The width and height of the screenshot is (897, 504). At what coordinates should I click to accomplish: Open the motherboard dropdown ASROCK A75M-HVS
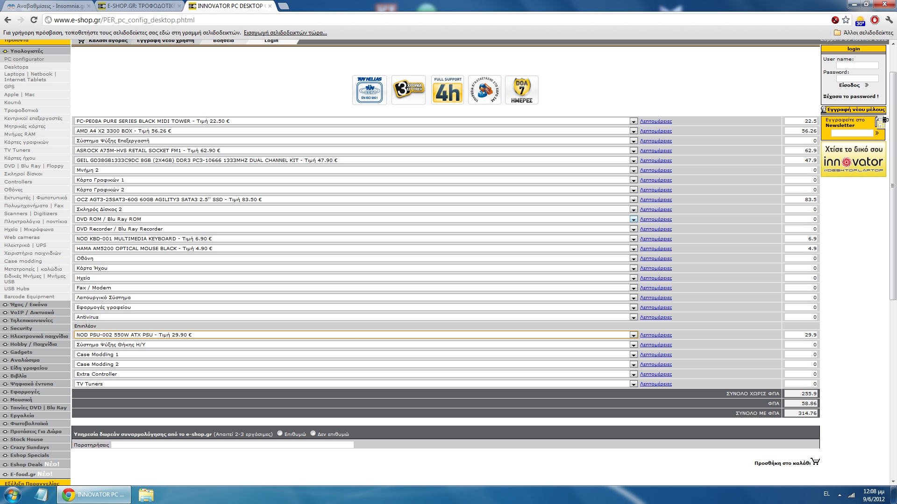(356, 150)
